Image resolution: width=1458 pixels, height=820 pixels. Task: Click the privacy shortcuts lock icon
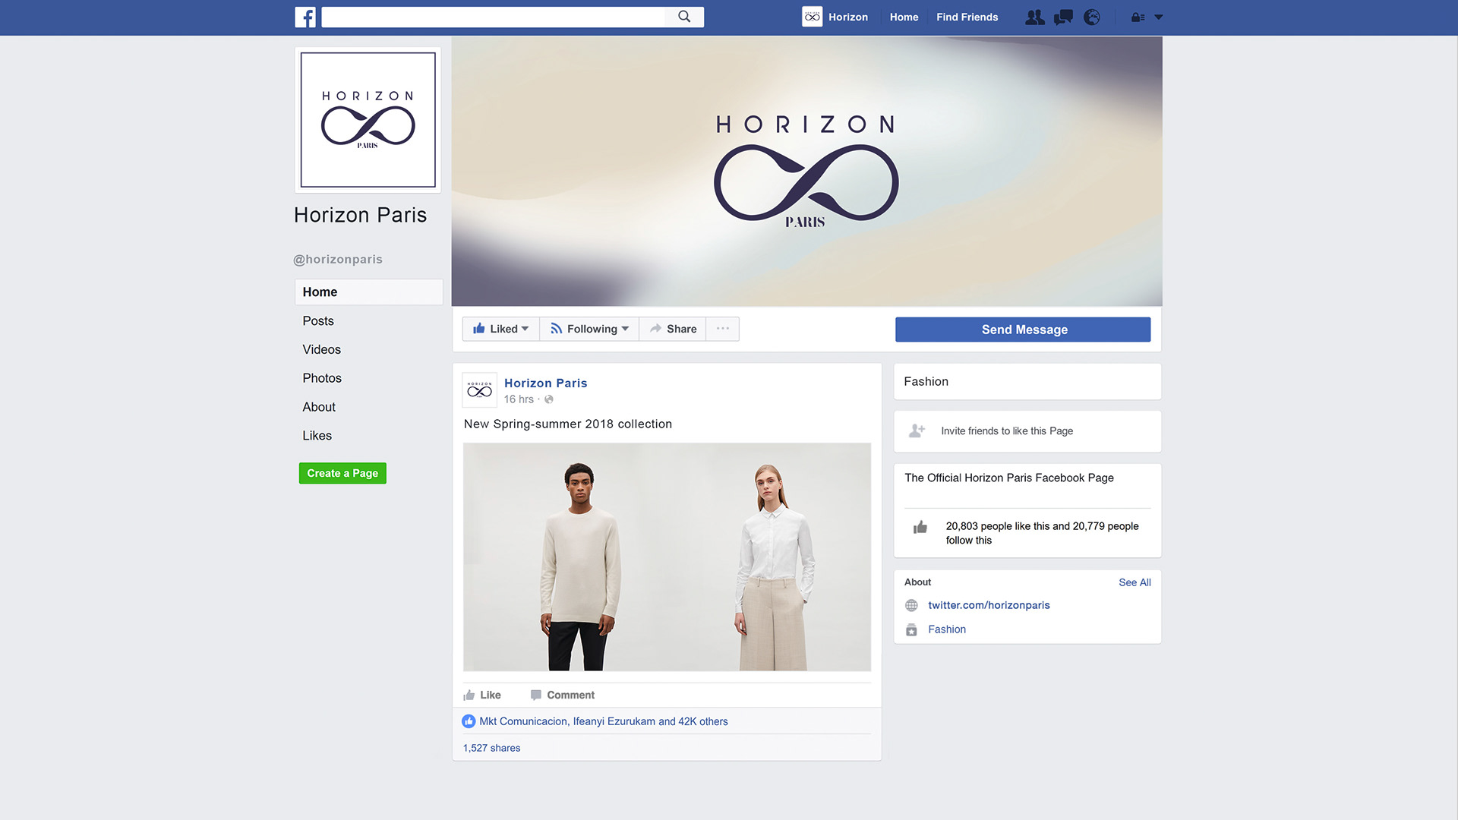click(1138, 17)
